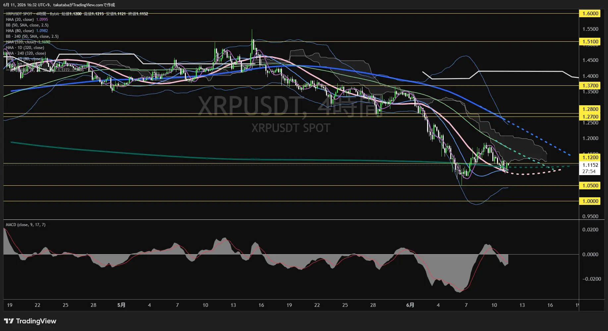The image size is (608, 331).
Task: Click the 1.4500 price axis tick
Action: click(590, 60)
